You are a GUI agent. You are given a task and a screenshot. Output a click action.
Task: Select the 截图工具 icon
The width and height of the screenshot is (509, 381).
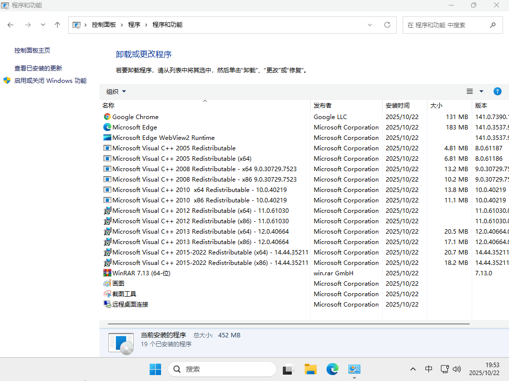[x=106, y=294]
